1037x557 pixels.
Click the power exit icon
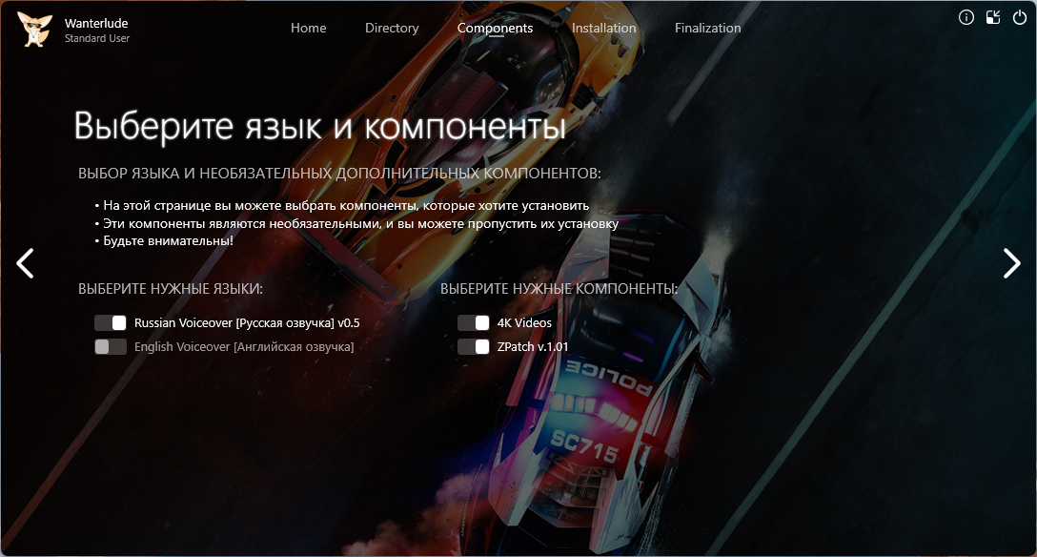(x=1020, y=18)
